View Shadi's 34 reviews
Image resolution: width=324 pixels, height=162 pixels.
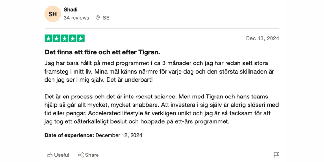point(76,18)
